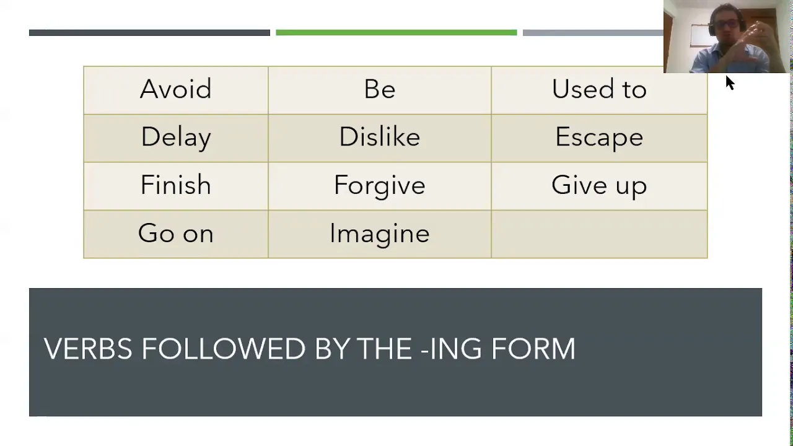The height and width of the screenshot is (446, 793).
Task: Click the Avoid table cell
Action: pos(176,90)
